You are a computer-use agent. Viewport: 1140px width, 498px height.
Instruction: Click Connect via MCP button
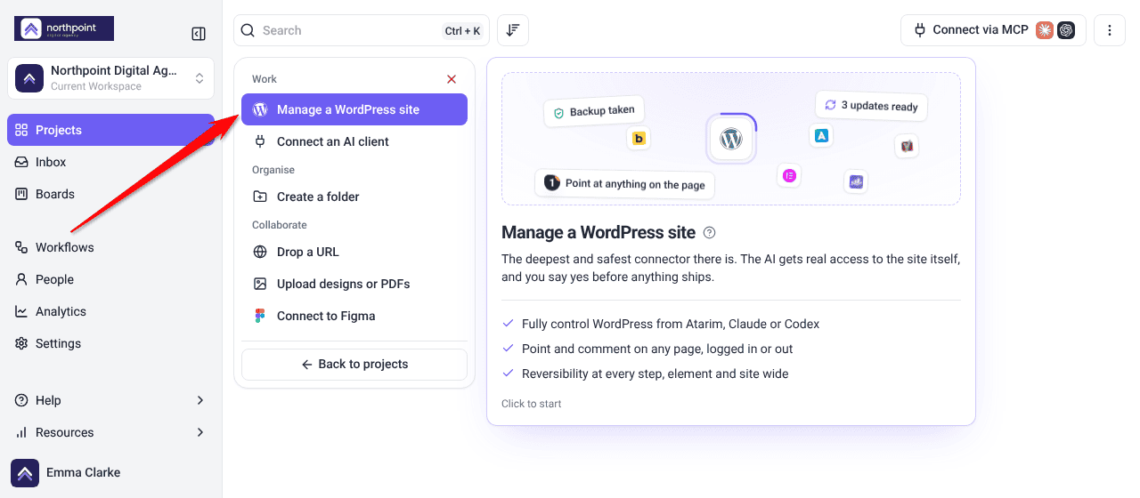(993, 30)
